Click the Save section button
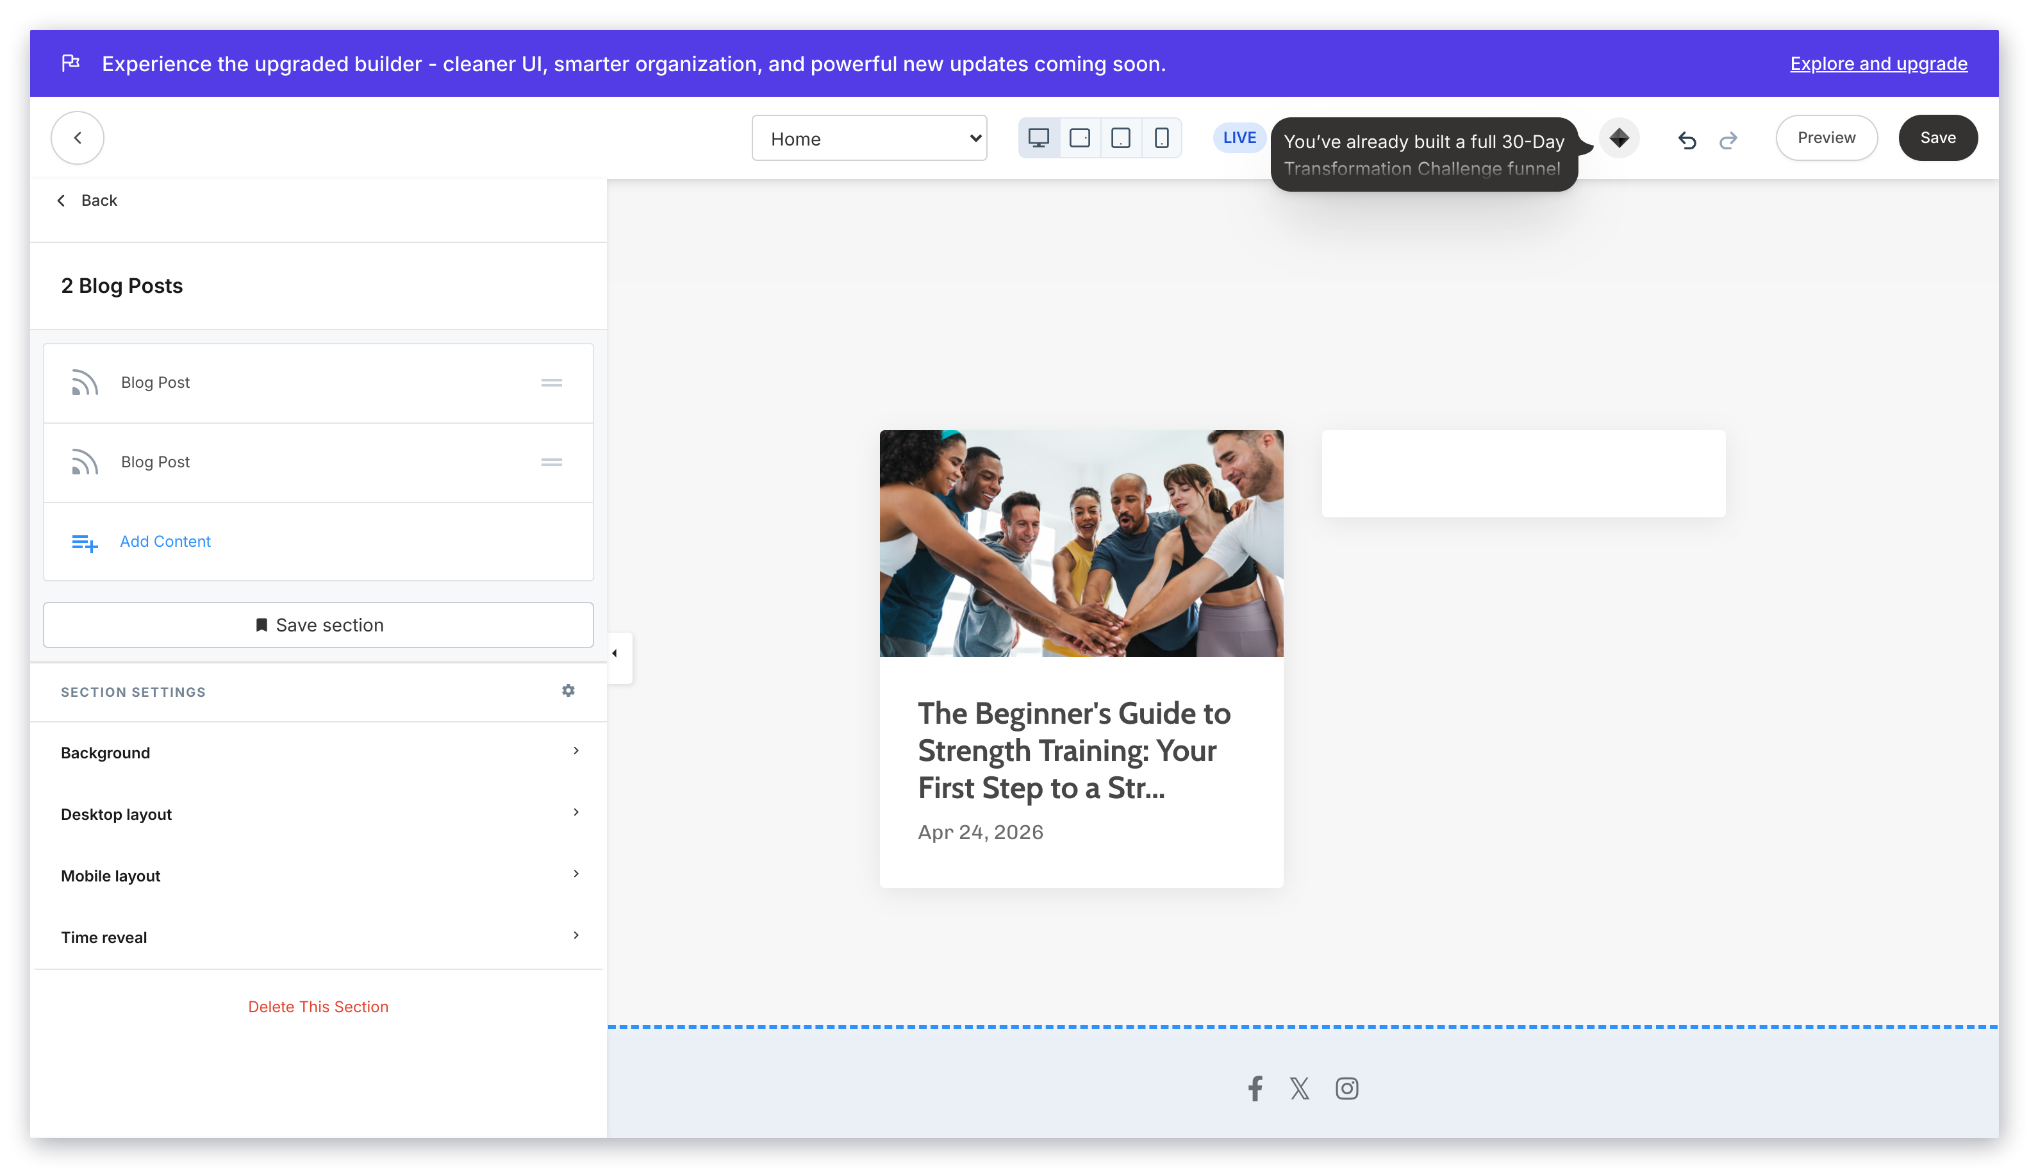Screen dimensions: 2029x1168 (319, 625)
